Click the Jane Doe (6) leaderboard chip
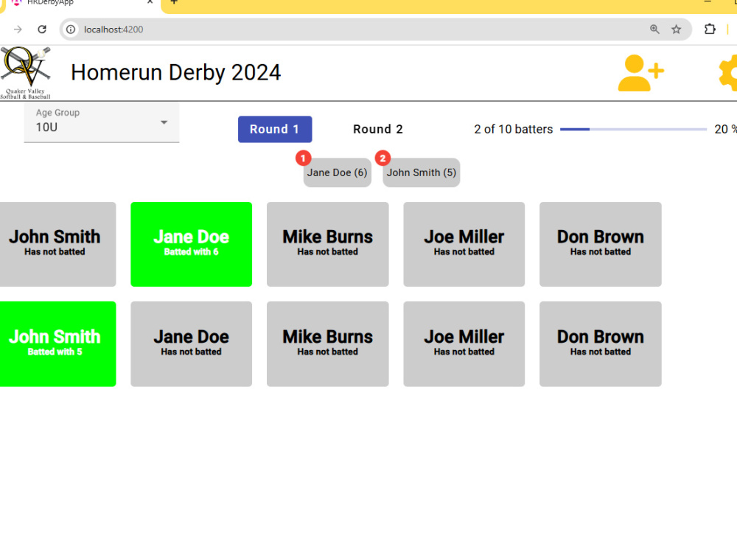This screenshot has width=737, height=552. 337,172
